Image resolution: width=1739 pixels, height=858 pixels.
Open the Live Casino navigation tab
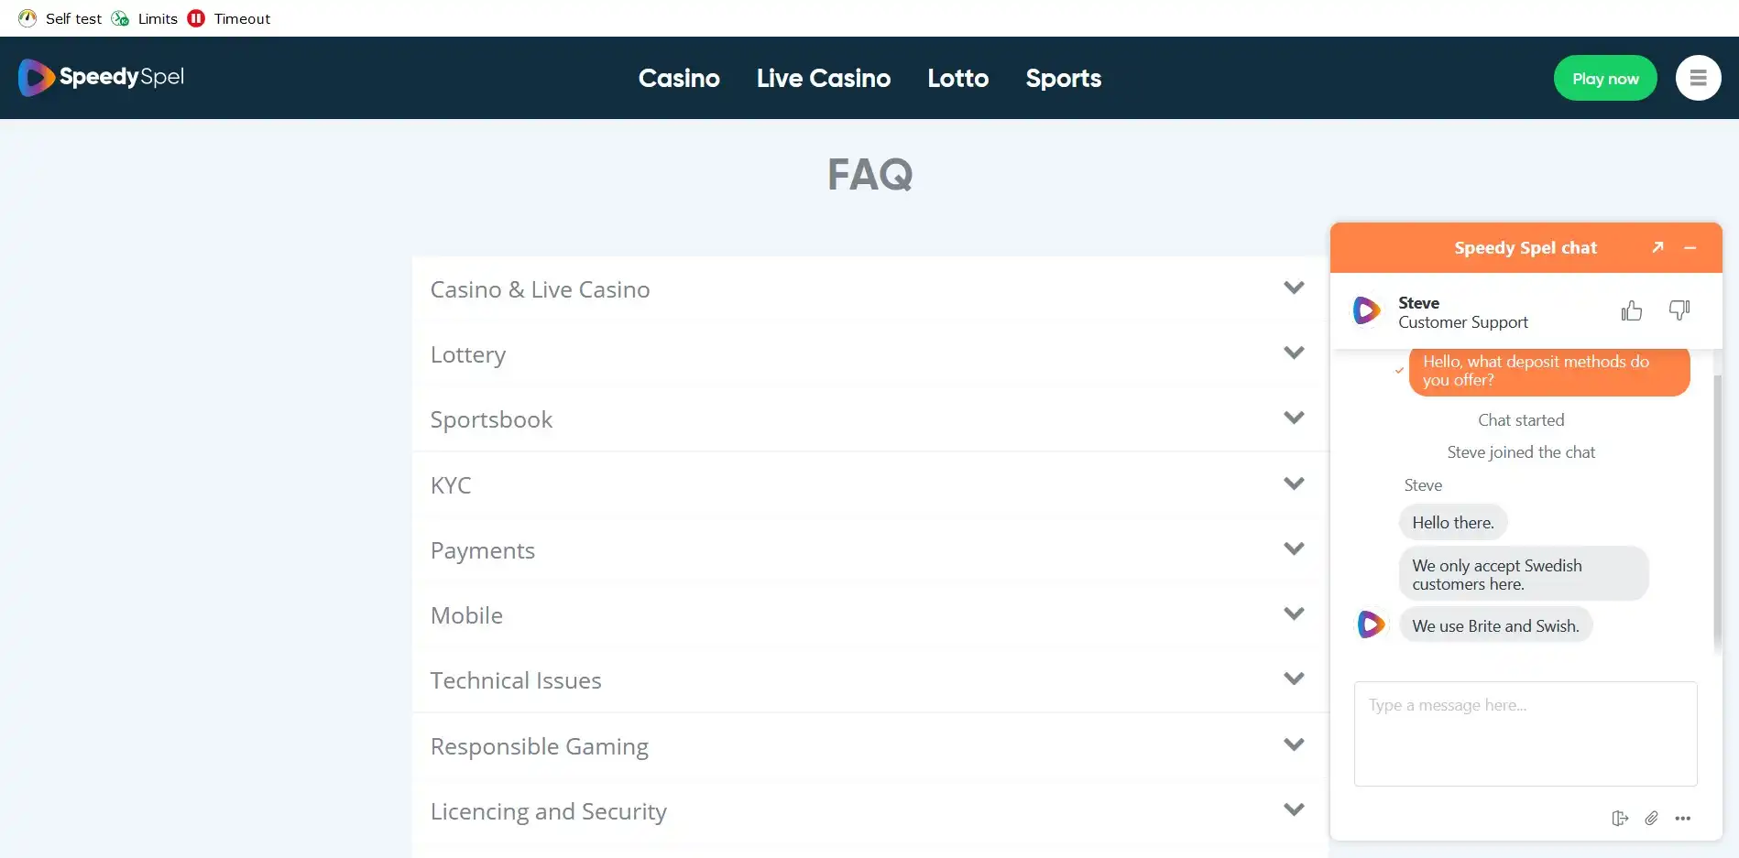coord(823,78)
